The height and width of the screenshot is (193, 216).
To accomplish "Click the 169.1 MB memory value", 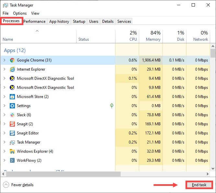I will click(x=153, y=124).
